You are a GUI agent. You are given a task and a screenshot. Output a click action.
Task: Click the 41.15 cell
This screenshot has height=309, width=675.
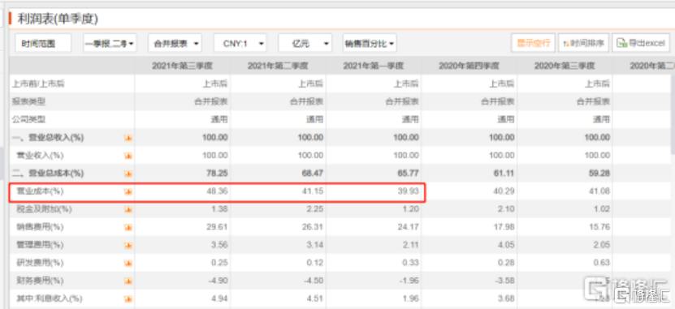(x=314, y=191)
